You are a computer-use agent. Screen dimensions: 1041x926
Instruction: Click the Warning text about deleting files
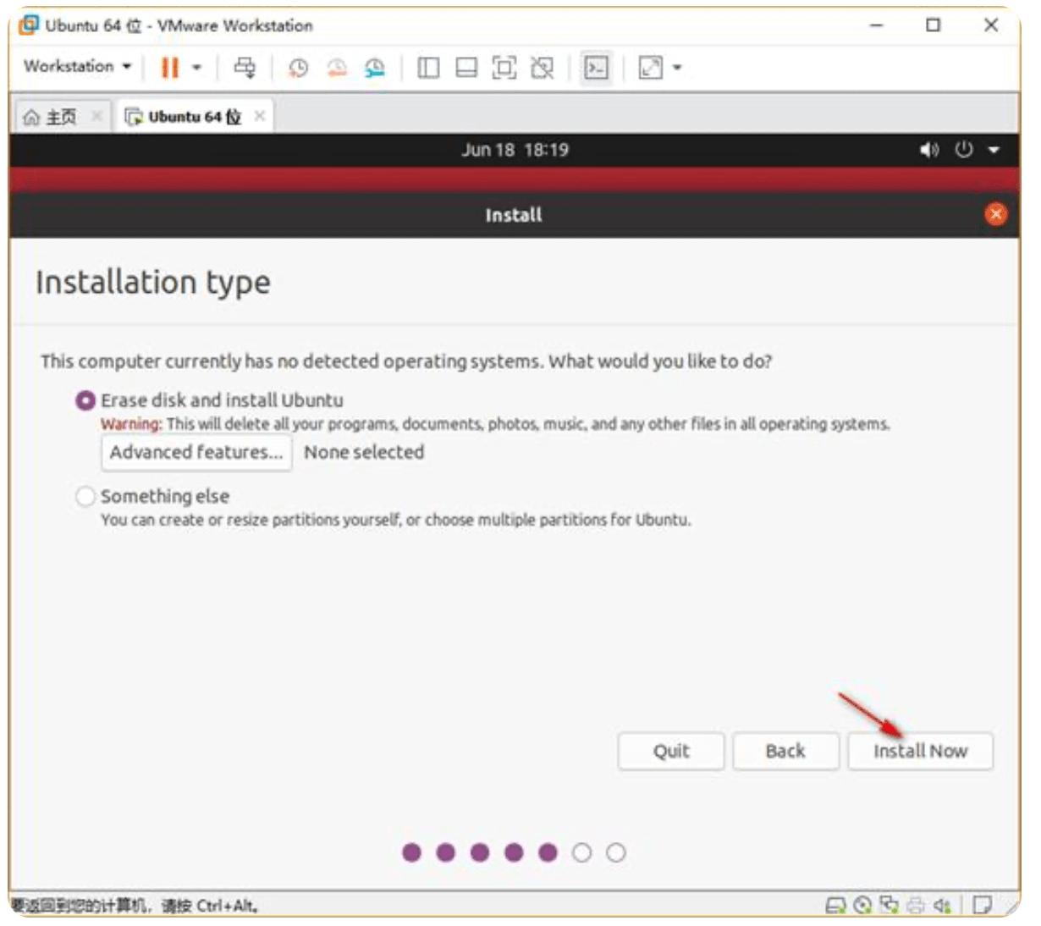point(495,424)
